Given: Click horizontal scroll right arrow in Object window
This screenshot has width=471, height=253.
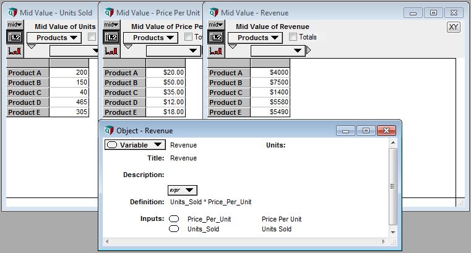Looking at the screenshot, I should tap(383, 241).
